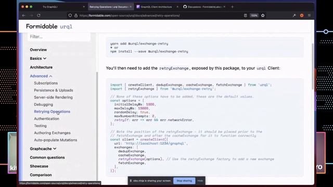Click the npm install --save command line
The width and height of the screenshot is (333, 187).
tap(149, 51)
